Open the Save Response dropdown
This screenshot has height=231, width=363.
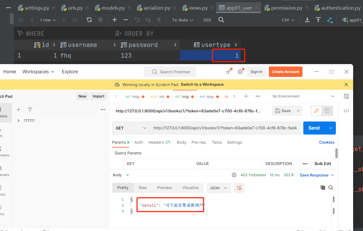pos(317,175)
